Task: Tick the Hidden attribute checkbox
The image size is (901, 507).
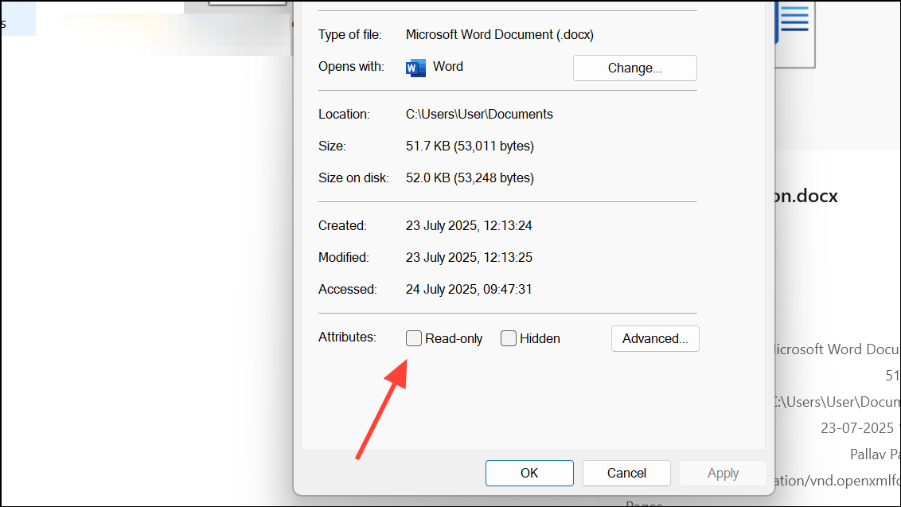Action: 509,338
